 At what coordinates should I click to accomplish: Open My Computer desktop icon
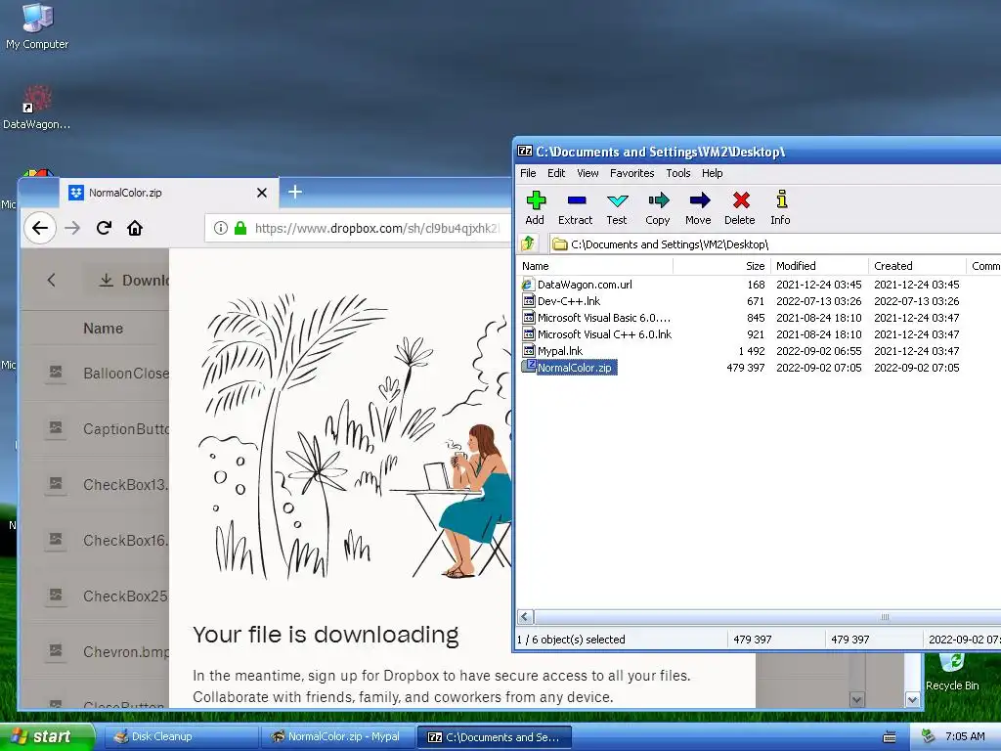(x=37, y=26)
